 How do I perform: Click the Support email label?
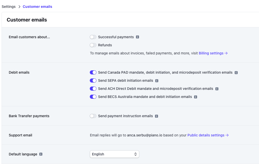pos(20,135)
